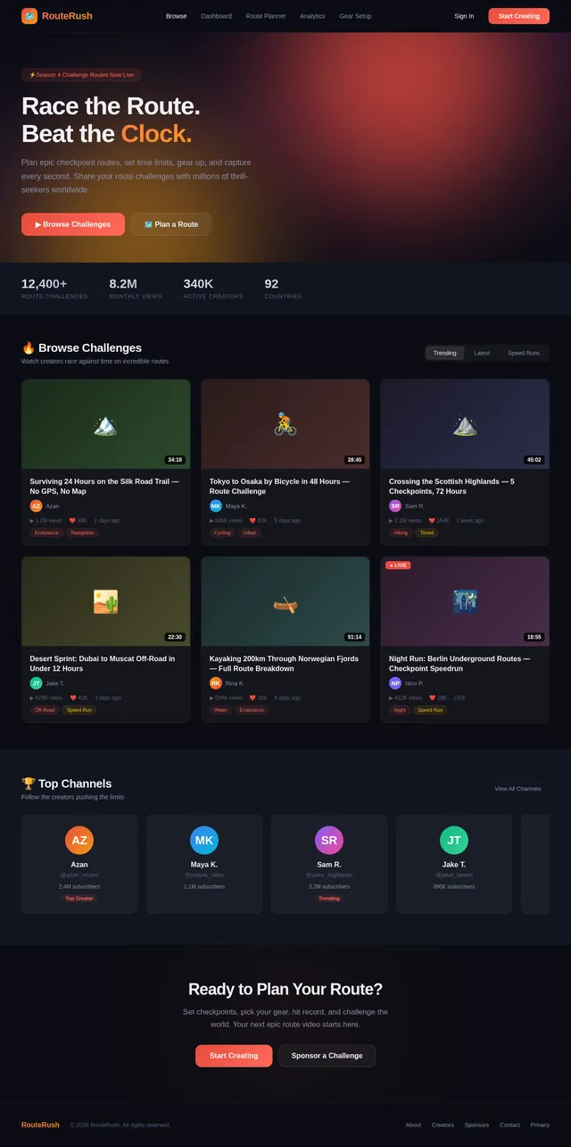Switch to the Latest filter
Viewport: 571px width, 1147px height.
click(x=482, y=353)
